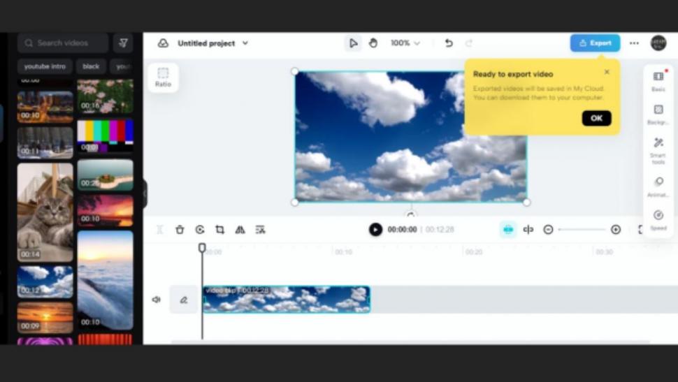Open the user profile avatar
Image resolution: width=678 pixels, height=382 pixels.
tap(658, 43)
